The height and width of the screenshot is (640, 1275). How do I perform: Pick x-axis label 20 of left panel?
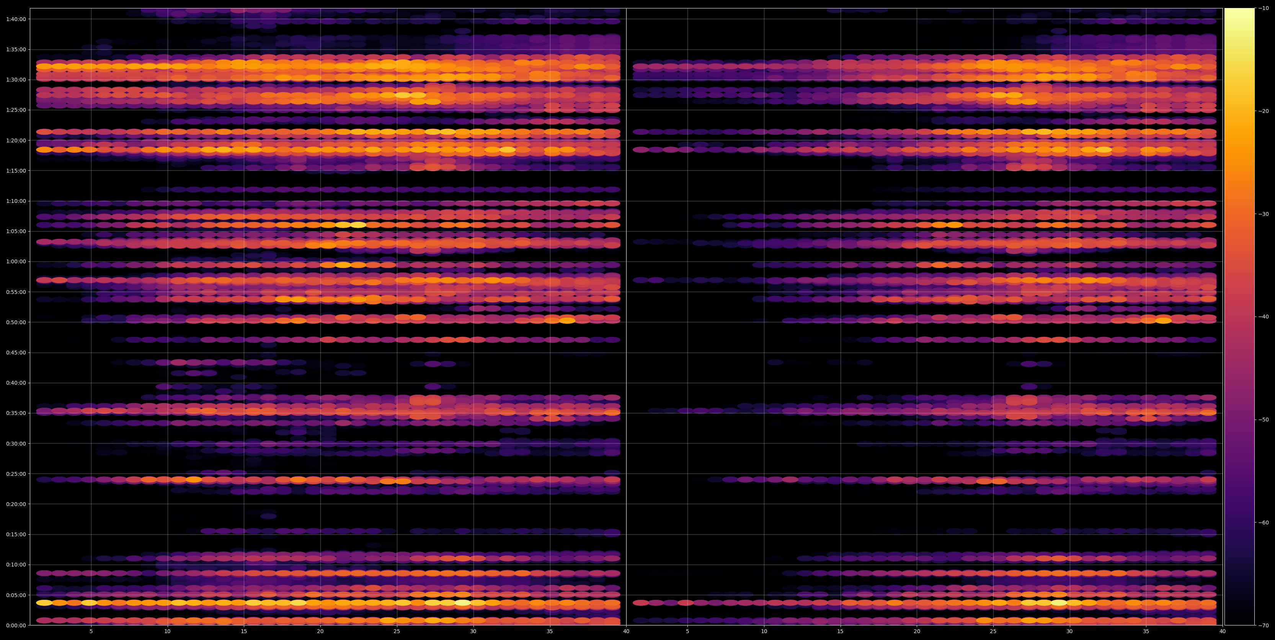coord(320,632)
